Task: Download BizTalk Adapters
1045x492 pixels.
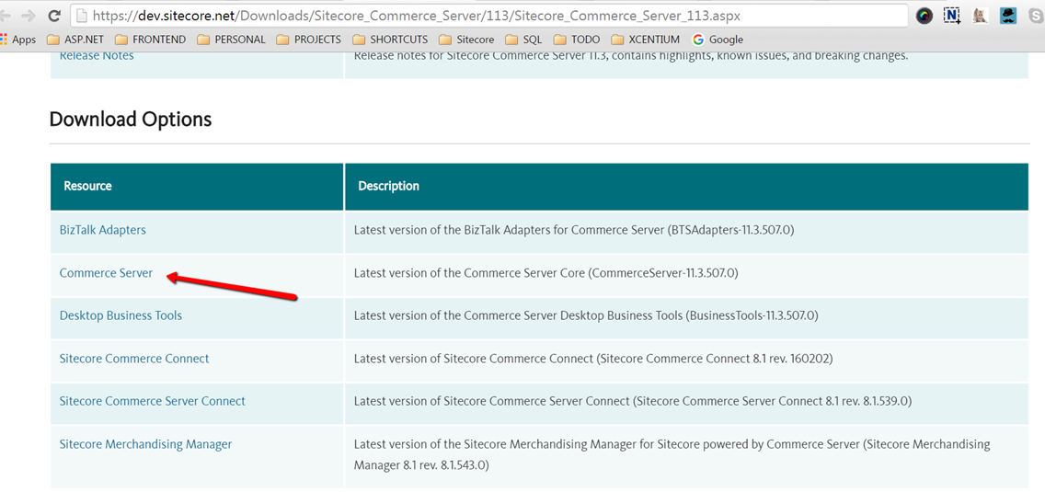Action: 103,229
